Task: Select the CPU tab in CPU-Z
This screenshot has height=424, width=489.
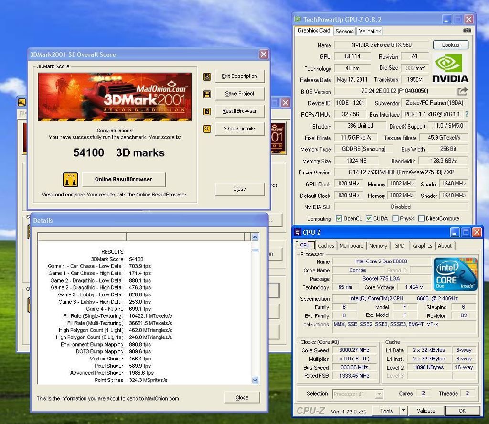Action: [x=305, y=245]
